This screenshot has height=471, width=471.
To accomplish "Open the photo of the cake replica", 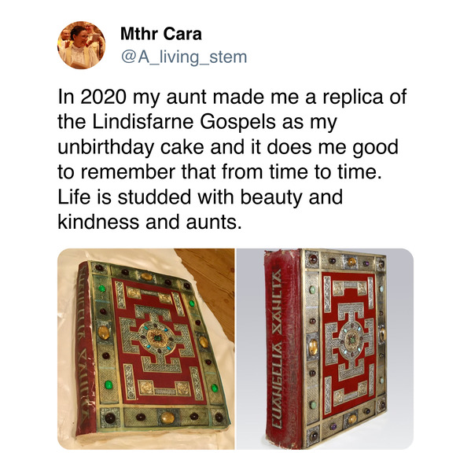I will [145, 349].
